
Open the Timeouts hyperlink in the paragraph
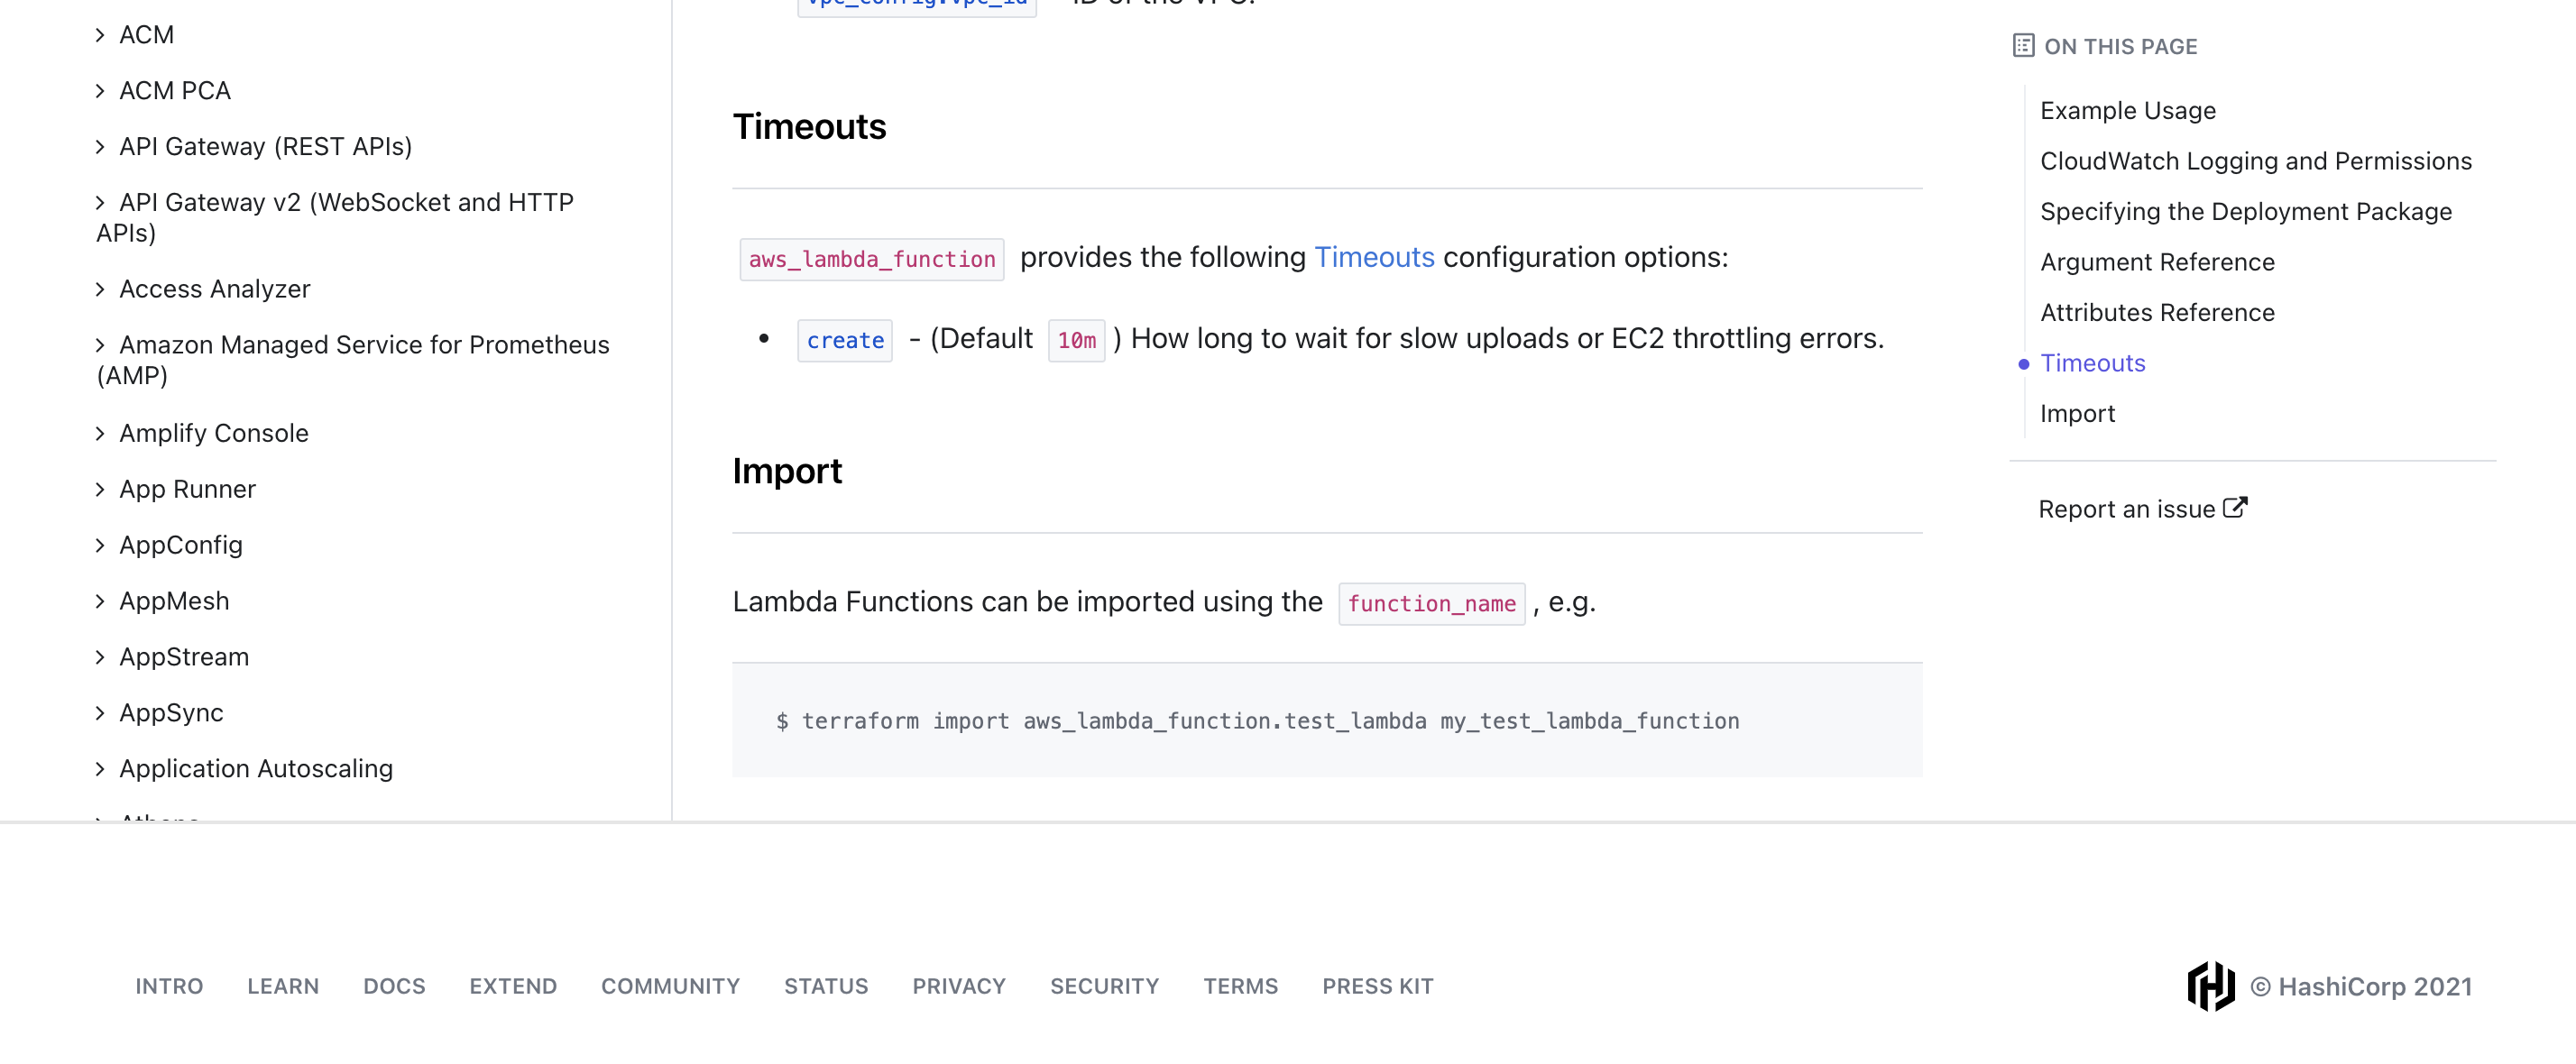(1374, 257)
